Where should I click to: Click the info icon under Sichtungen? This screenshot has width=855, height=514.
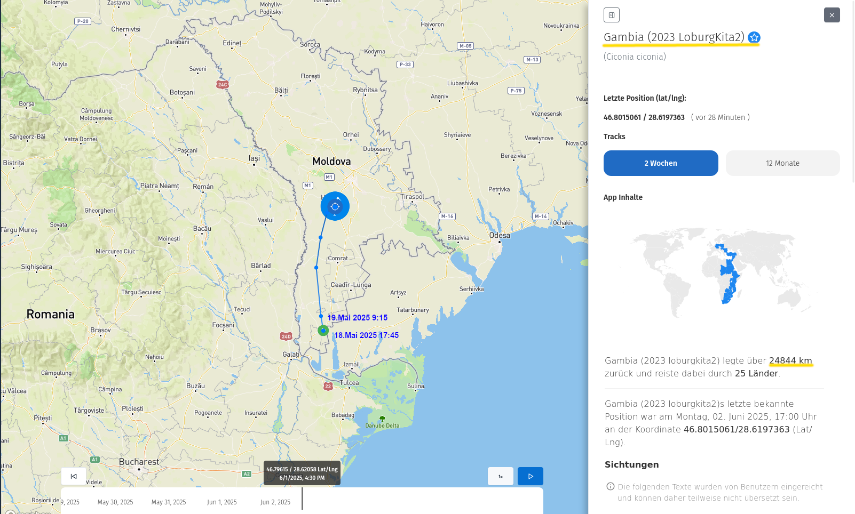(610, 486)
